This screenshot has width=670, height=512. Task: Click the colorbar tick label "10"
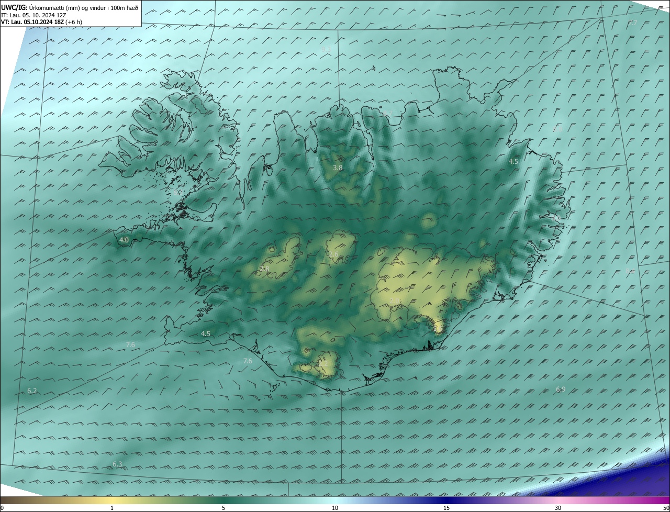335,508
